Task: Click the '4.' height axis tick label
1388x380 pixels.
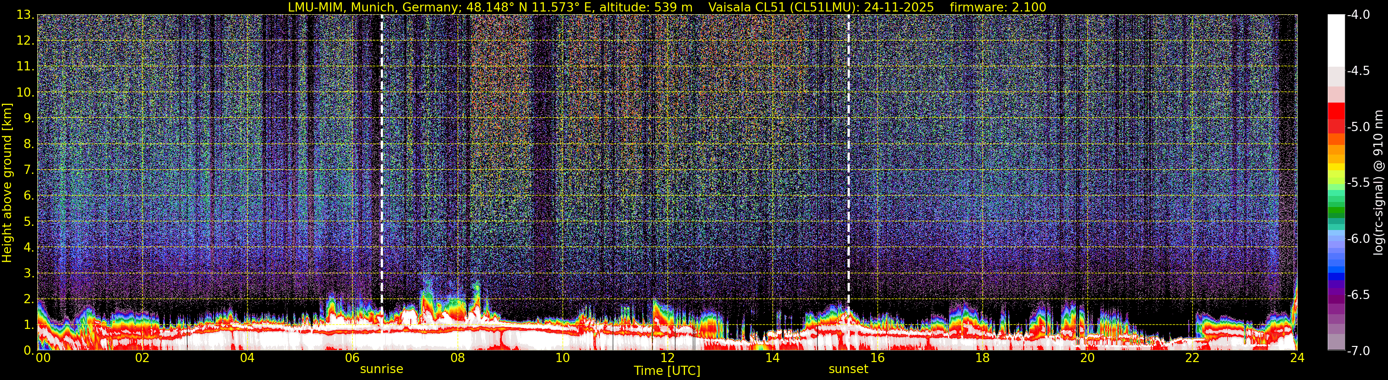Action: click(x=28, y=247)
